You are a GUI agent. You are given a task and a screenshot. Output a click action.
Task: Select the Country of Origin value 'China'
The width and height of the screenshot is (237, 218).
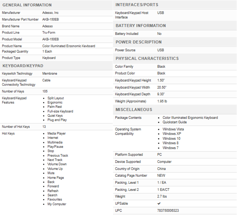pos(161,169)
